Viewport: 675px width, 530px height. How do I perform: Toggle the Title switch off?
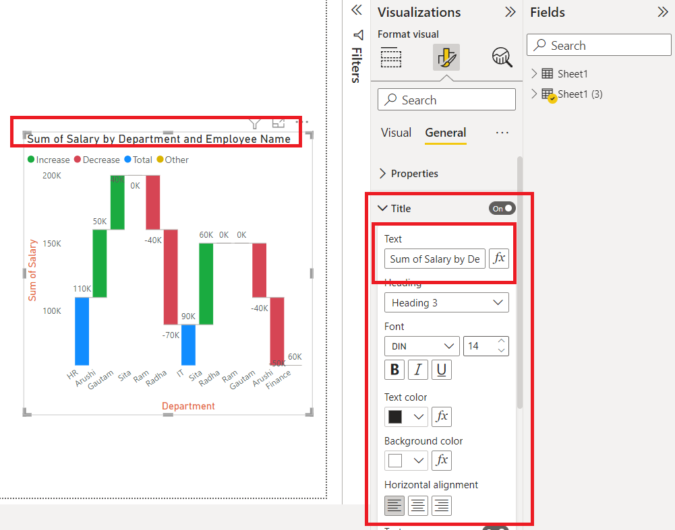click(502, 208)
